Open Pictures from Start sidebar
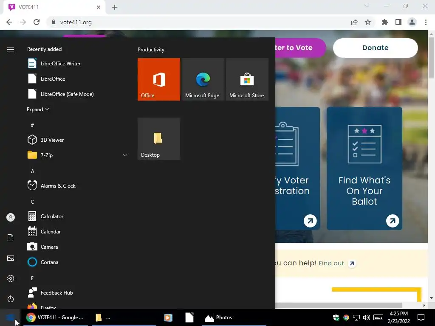The image size is (435, 326). [11, 258]
